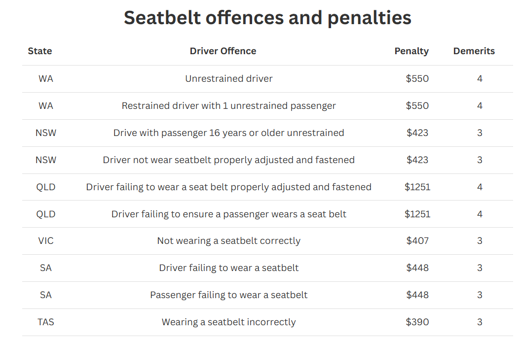521x340 pixels.
Task: Click "Restrained driver with 1 unrestrained passenger"
Action: [229, 106]
